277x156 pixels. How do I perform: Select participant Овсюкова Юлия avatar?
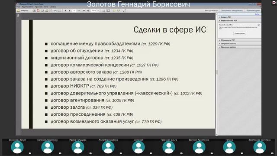point(17,147)
